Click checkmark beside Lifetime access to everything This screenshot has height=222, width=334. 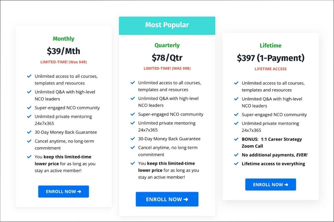point(236,164)
